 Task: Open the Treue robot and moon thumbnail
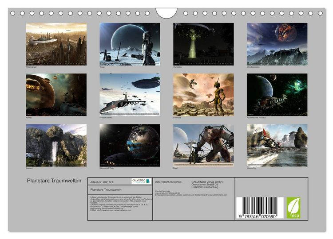point(130,44)
